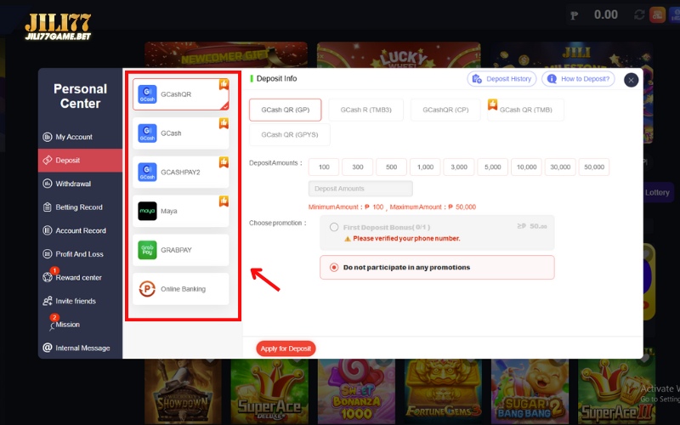
Task: Open the SuperAce Deluxe game thumbnail
Action: pos(269,392)
